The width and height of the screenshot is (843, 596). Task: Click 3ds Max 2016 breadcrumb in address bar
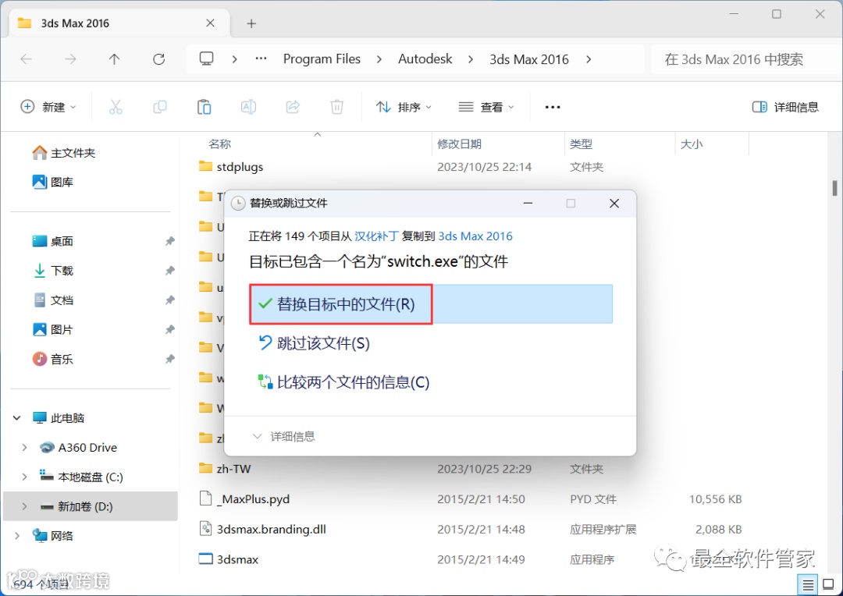pyautogui.click(x=529, y=59)
